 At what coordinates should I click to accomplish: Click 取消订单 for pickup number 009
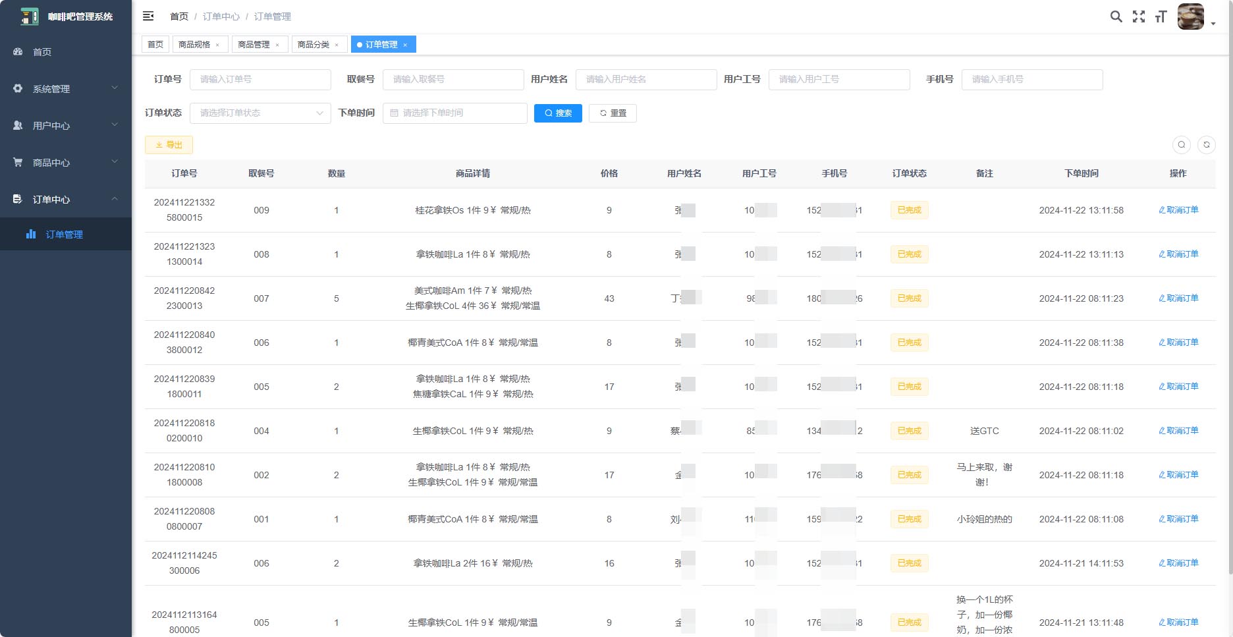pyautogui.click(x=1178, y=210)
